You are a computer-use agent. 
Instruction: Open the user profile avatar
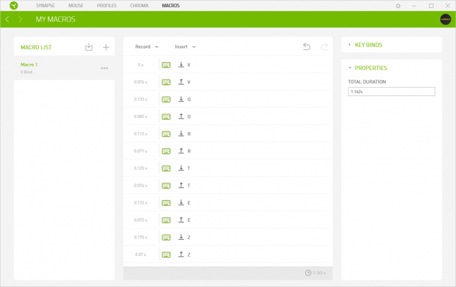click(x=445, y=19)
